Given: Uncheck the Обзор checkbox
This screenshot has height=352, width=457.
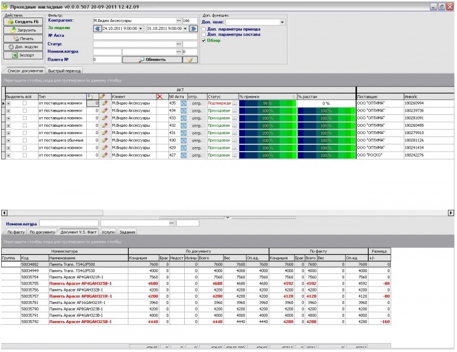Looking at the screenshot, I should tap(205, 41).
